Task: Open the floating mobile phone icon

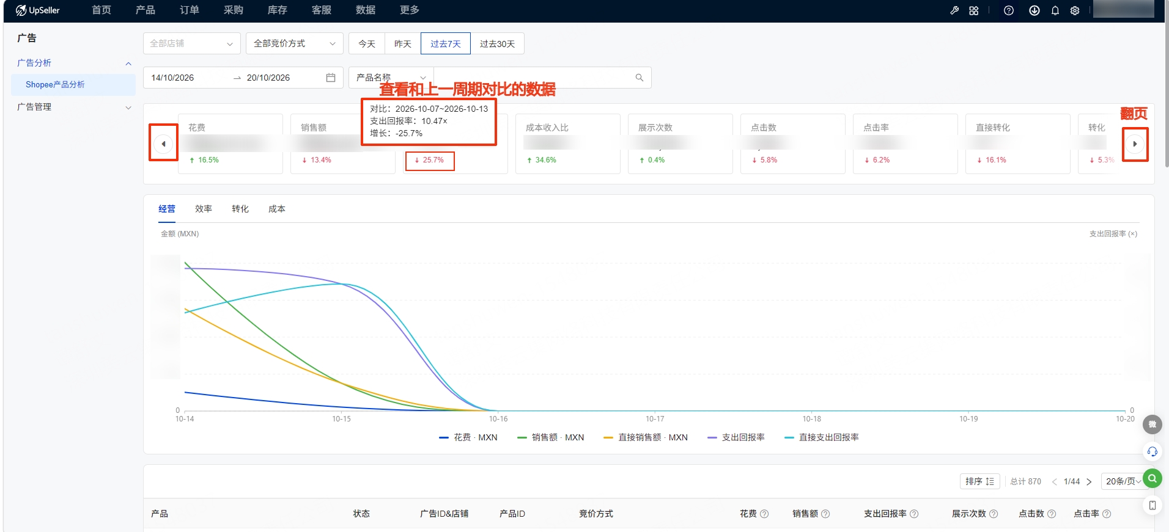Action: tap(1152, 505)
